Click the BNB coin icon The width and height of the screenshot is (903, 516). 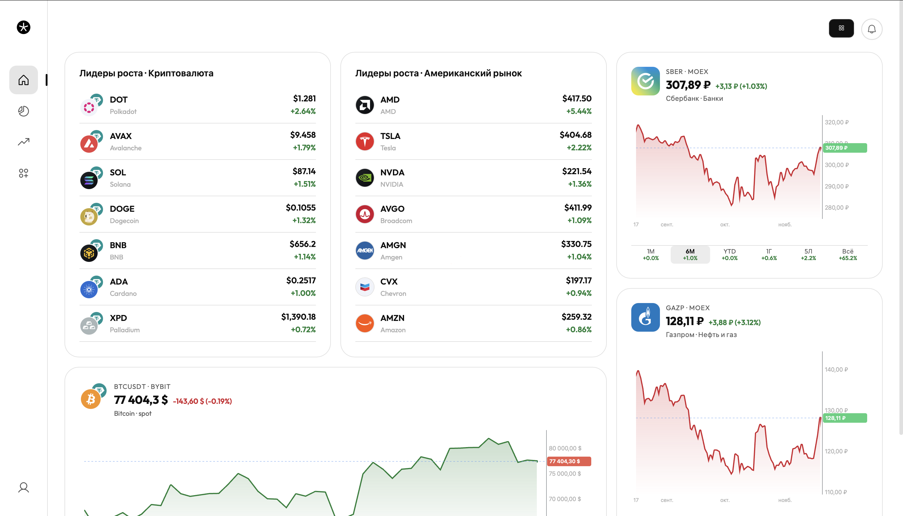(89, 253)
